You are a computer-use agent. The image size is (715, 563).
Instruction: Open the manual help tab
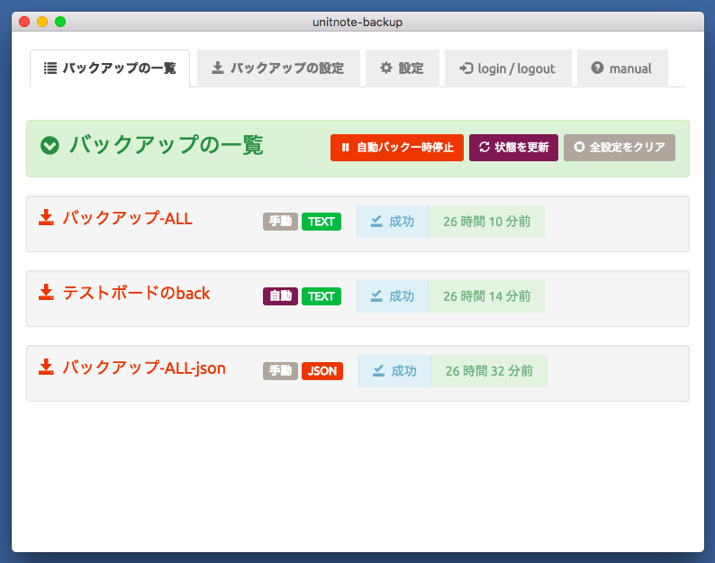click(x=621, y=68)
